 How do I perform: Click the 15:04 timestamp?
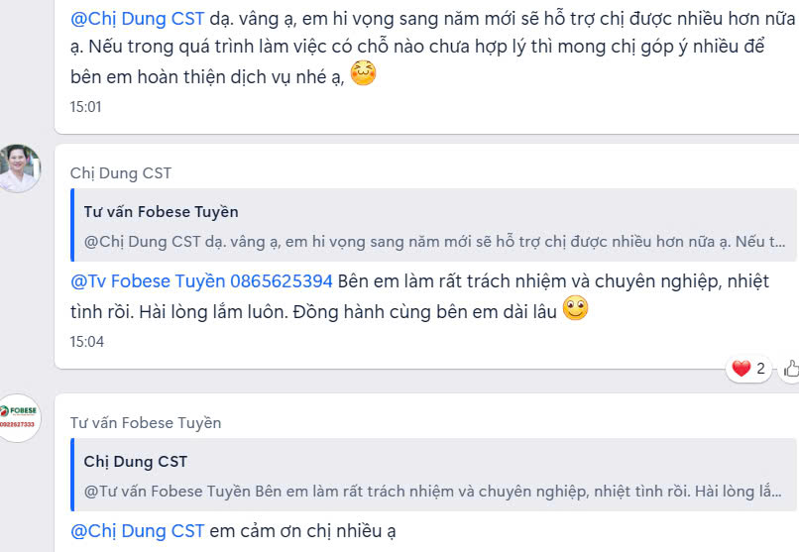tap(86, 342)
